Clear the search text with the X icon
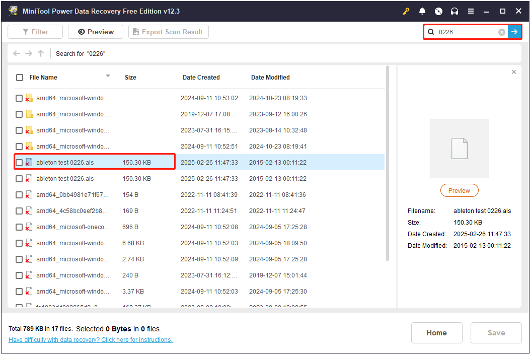This screenshot has height=355, width=531. (501, 32)
